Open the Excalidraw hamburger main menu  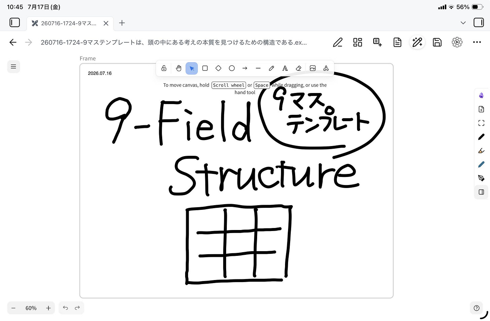click(13, 66)
